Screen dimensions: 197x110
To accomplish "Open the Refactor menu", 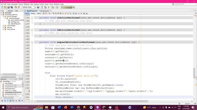I will click(27, 4).
